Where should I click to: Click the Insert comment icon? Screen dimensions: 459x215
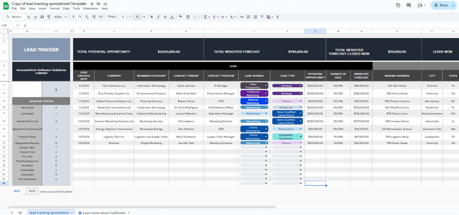click(x=249, y=17)
